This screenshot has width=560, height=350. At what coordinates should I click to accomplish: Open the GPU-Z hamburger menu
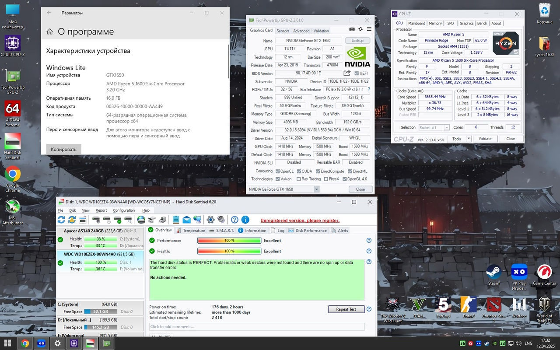[x=369, y=29]
